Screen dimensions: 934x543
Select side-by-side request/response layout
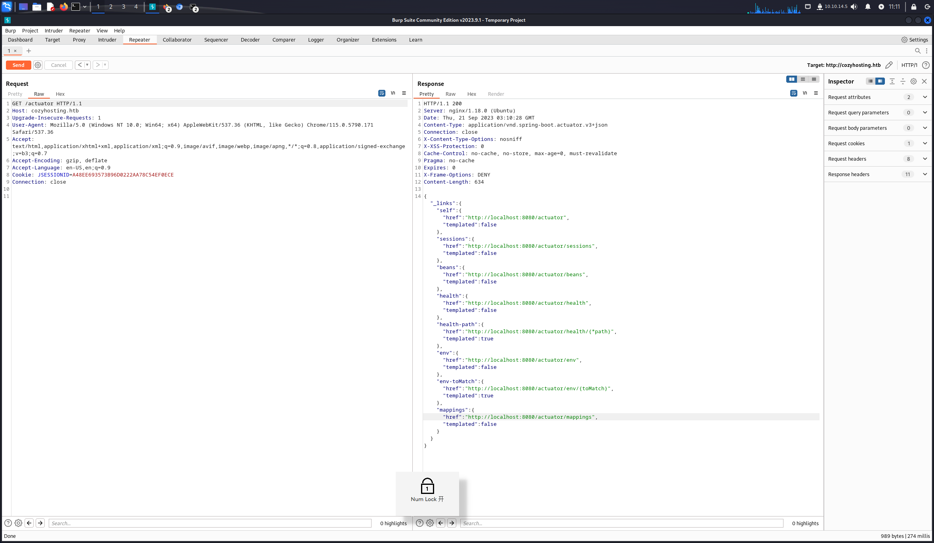(x=792, y=79)
